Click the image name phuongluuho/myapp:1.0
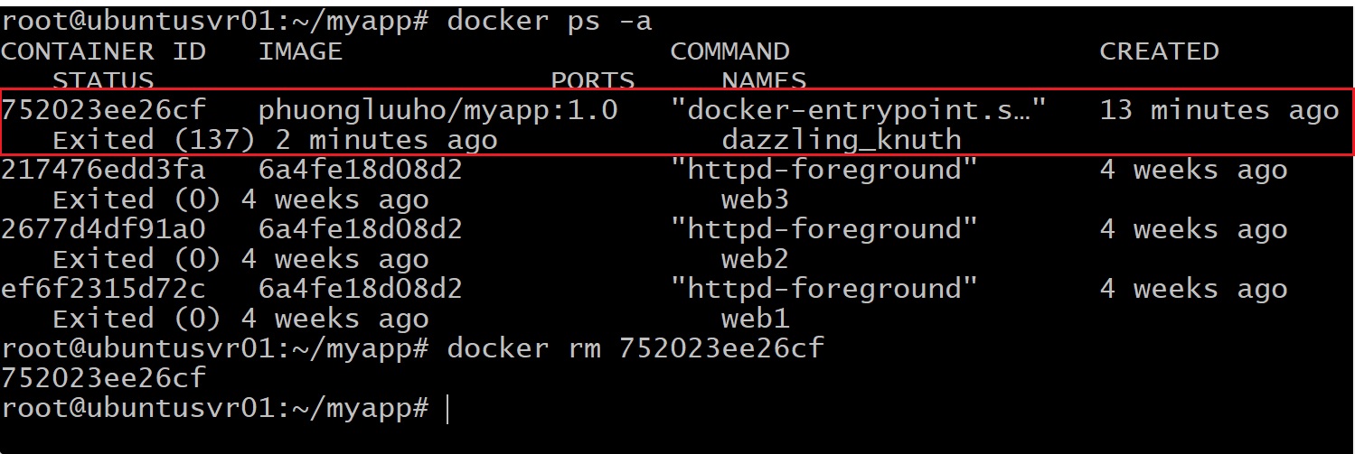 click(x=438, y=110)
